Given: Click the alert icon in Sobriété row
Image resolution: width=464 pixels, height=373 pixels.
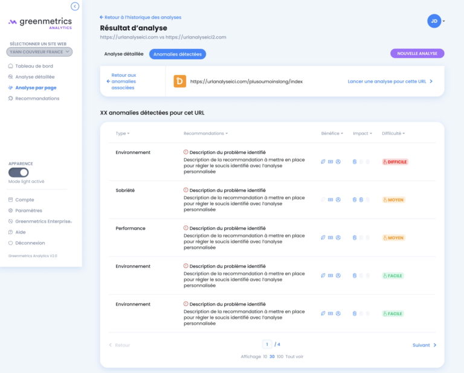Looking at the screenshot, I should pos(186,190).
